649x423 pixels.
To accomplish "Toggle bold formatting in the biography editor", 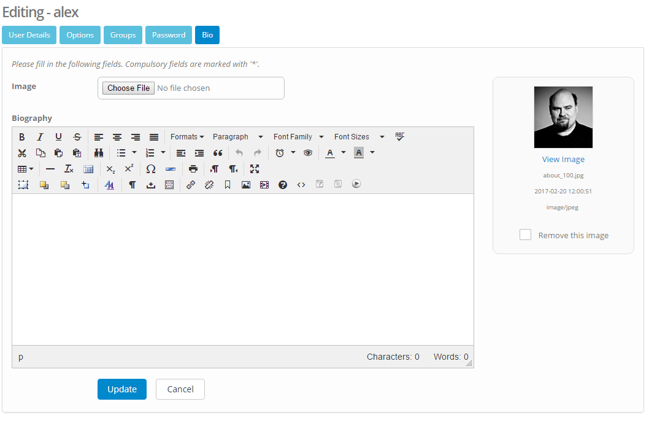I will coord(22,137).
